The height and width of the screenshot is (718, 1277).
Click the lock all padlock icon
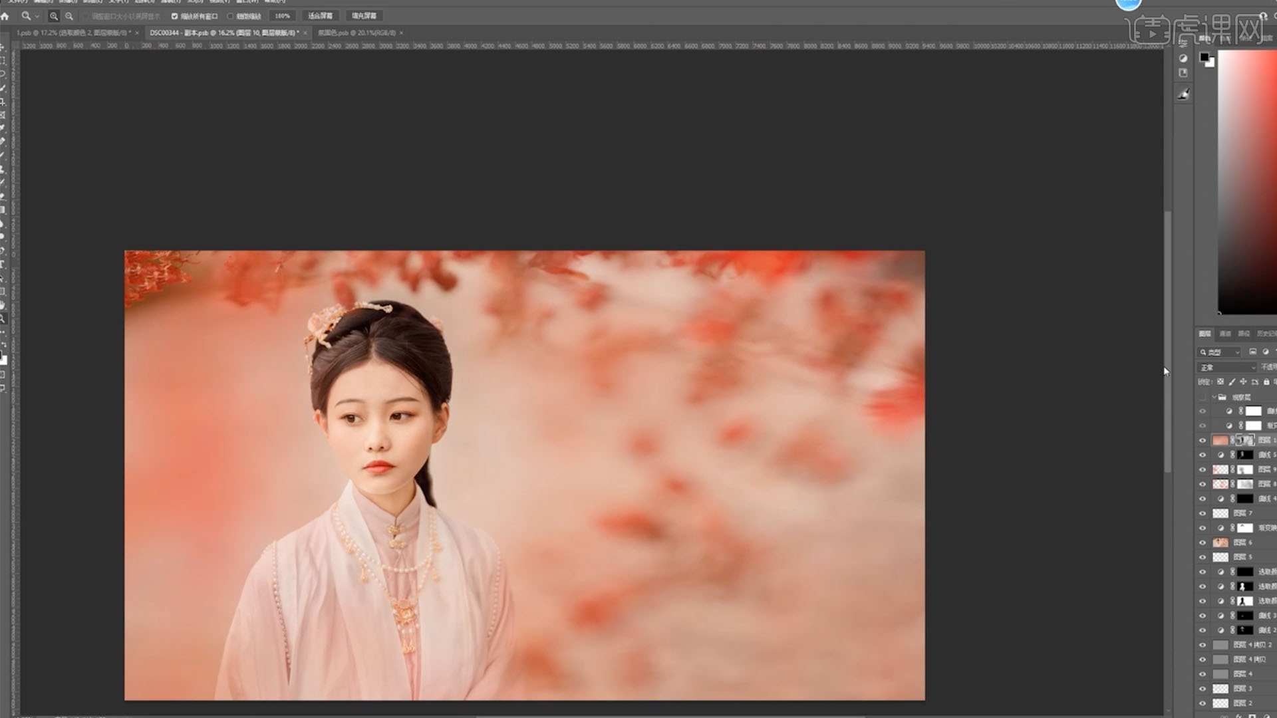pyautogui.click(x=1266, y=382)
